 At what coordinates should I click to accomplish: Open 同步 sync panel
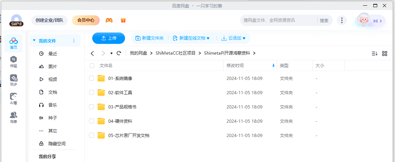tap(14, 81)
